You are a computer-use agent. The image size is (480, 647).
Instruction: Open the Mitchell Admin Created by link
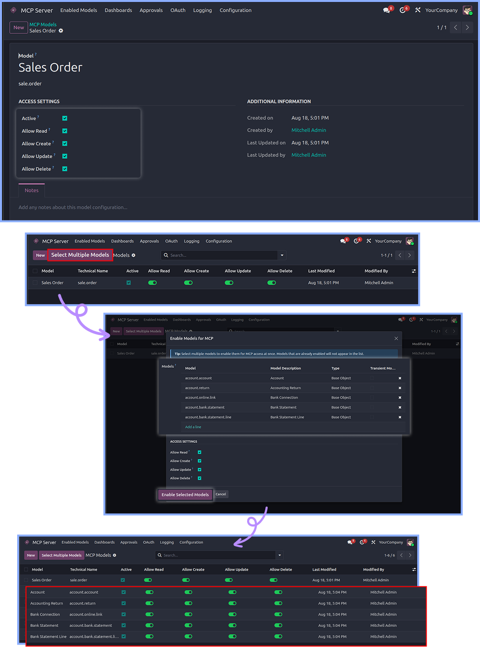(308, 130)
